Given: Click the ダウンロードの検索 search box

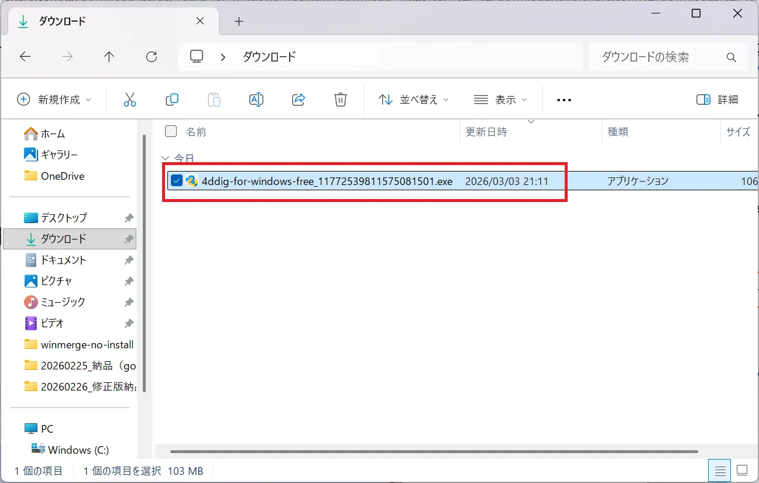Looking at the screenshot, I should pyautogui.click(x=655, y=57).
